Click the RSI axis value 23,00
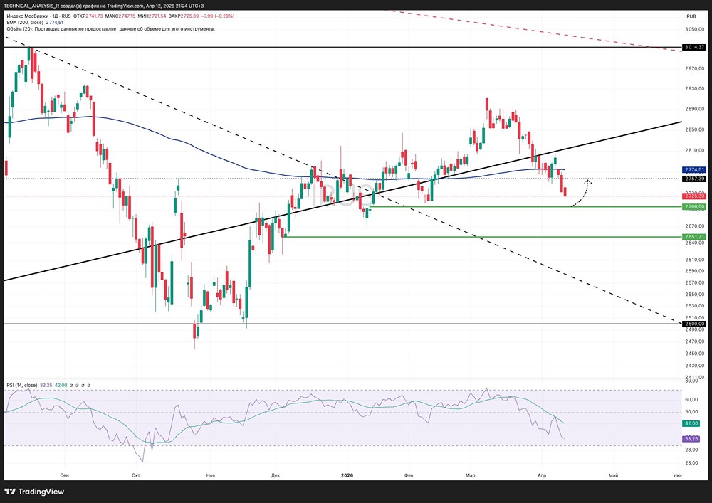The width and height of the screenshot is (712, 503). coord(691,462)
